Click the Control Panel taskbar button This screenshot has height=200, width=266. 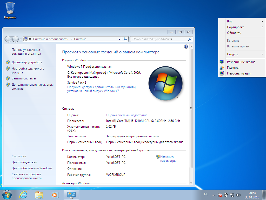pyautogui.click(x=71, y=195)
